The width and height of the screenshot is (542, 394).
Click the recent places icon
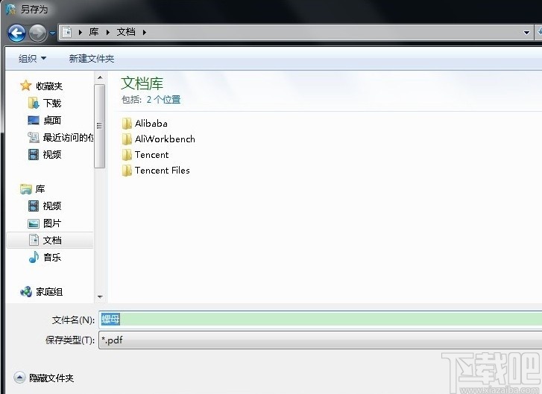34,138
